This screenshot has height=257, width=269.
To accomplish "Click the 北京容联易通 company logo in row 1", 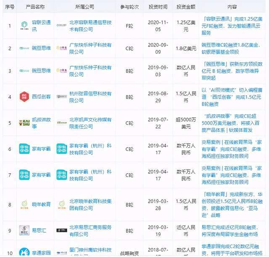I will [62, 25].
